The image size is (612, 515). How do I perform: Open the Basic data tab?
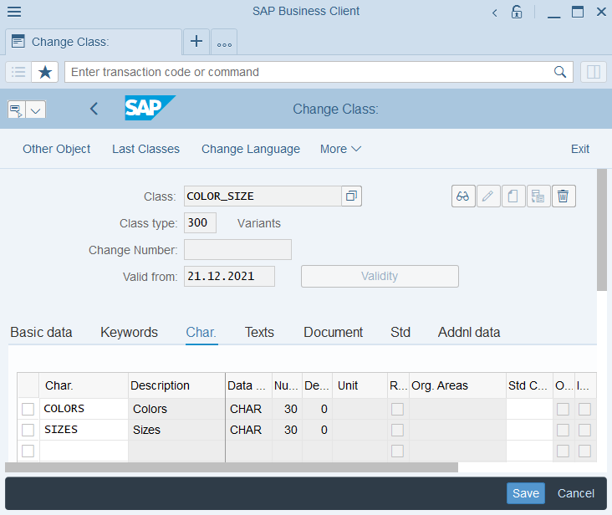click(41, 332)
